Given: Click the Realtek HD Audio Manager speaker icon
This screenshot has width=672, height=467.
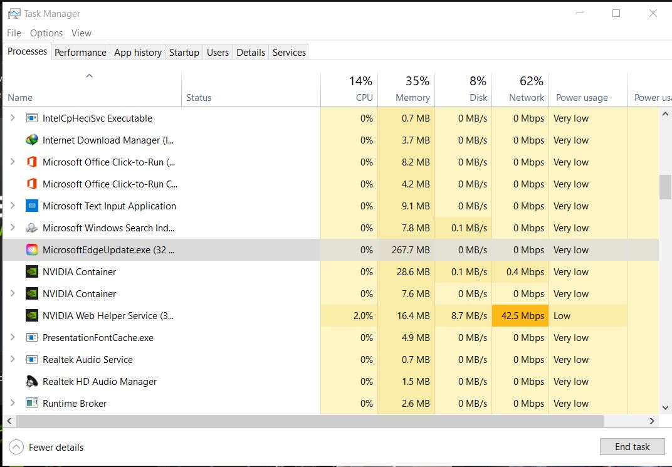Looking at the screenshot, I should point(31,382).
